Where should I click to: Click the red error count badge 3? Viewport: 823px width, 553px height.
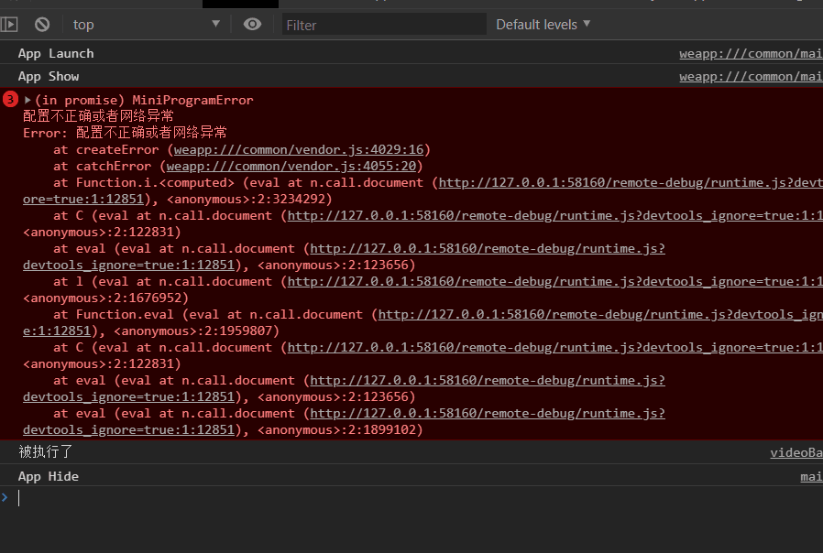[10, 99]
